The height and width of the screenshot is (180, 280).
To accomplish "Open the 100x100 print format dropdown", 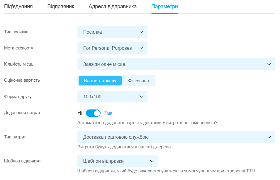I will (x=112, y=97).
